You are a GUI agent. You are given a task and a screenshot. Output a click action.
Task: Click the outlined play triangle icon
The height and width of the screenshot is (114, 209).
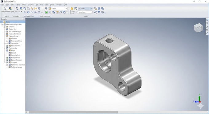tap(32, 12)
